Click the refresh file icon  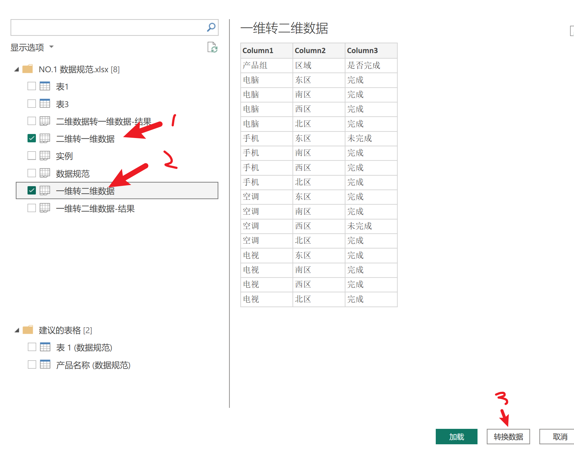pos(212,48)
